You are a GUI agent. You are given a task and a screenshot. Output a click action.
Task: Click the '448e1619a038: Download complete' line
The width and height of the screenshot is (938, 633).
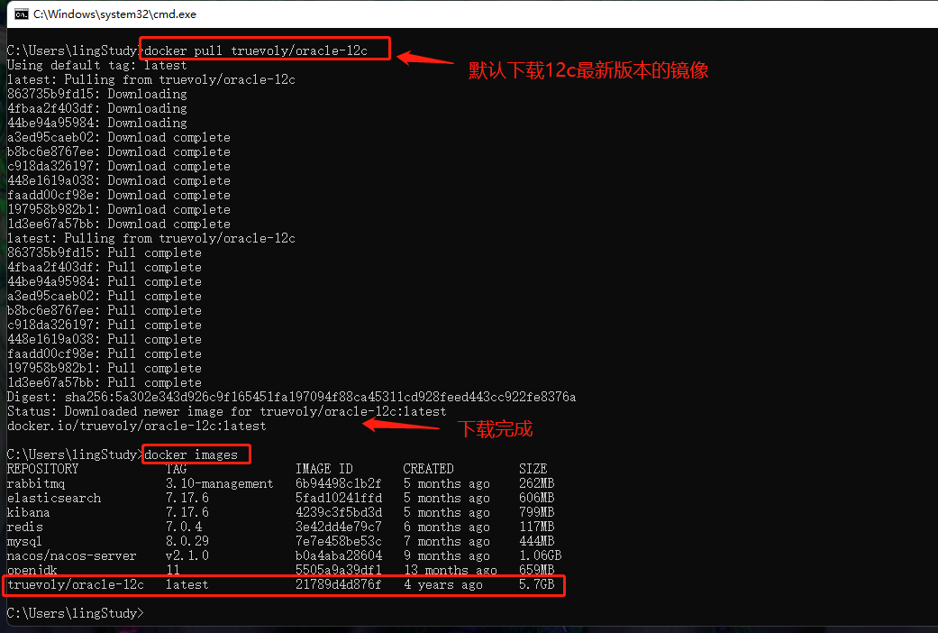point(118,180)
